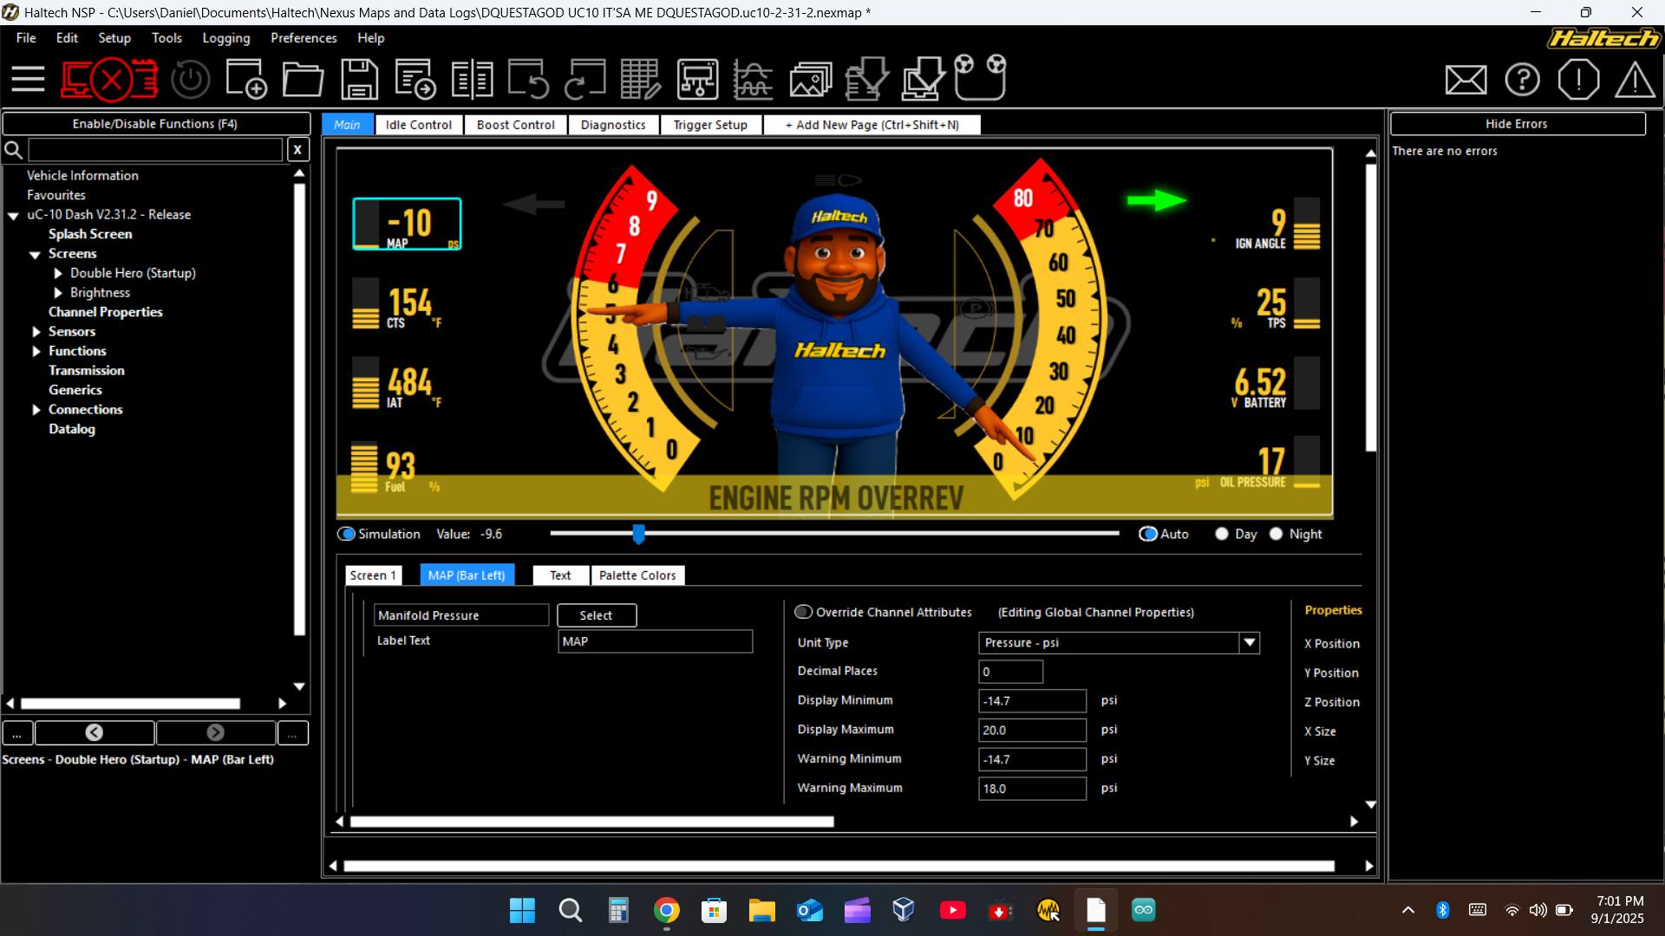Click the Hide Errors button

click(x=1517, y=124)
